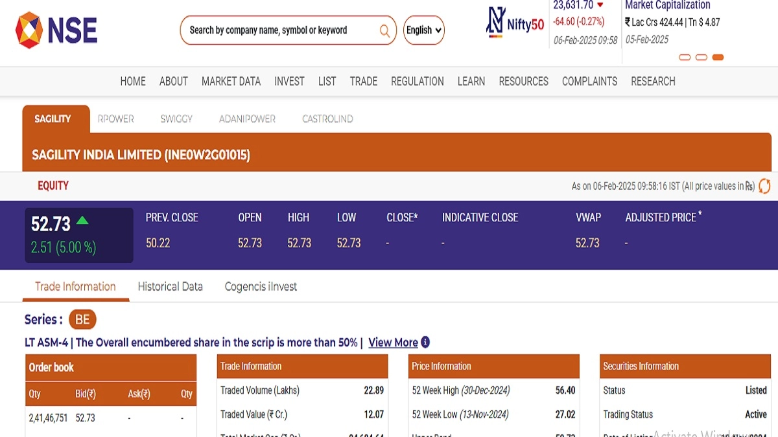This screenshot has height=437, width=778.
Task: Go to the RESEARCH menu item
Action: tap(653, 82)
